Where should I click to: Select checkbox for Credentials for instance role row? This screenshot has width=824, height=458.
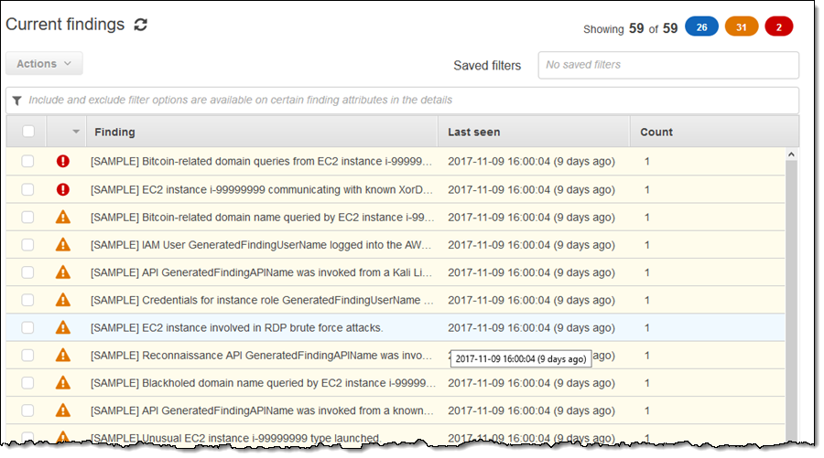click(x=28, y=300)
